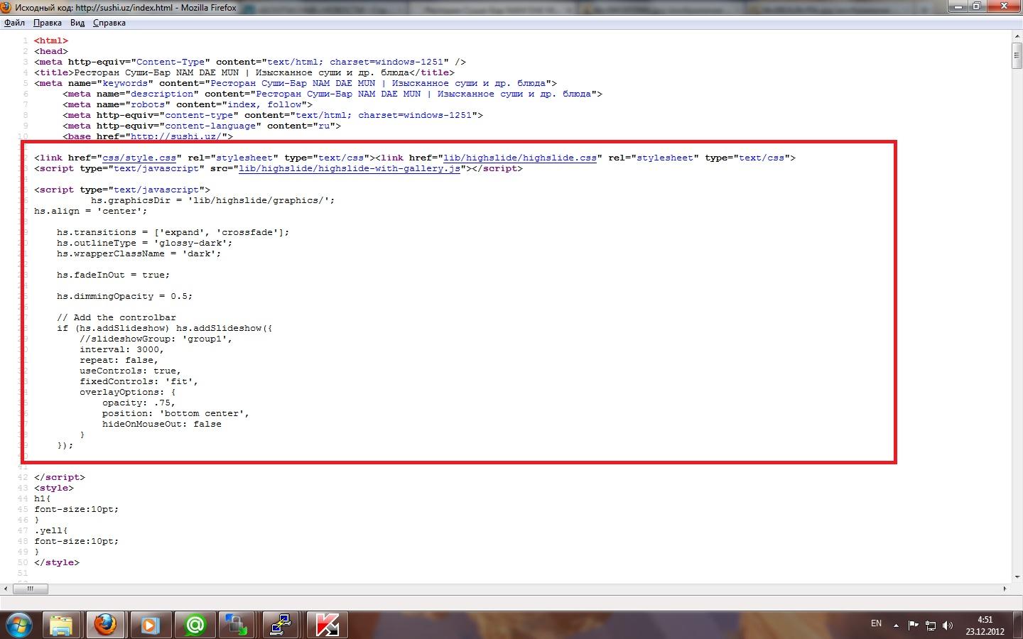Open the volume tray icon
This screenshot has width=1023, height=639.
(x=948, y=626)
